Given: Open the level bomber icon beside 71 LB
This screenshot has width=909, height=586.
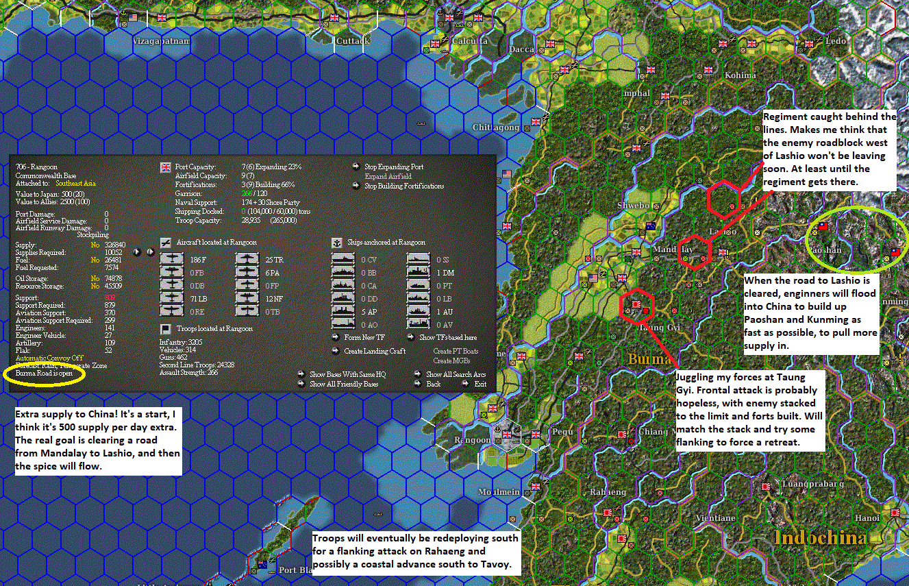Looking at the screenshot, I should pyautogui.click(x=171, y=299).
